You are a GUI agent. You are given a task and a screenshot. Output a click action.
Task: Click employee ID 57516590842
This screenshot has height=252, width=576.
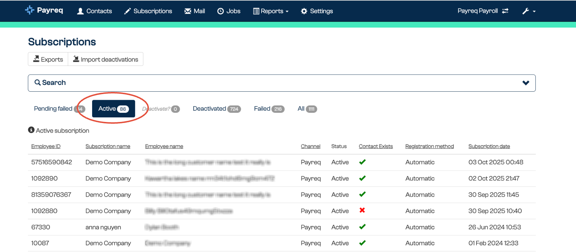52,162
